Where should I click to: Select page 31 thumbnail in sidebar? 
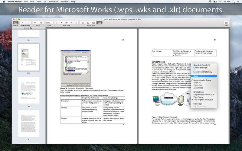28,124
